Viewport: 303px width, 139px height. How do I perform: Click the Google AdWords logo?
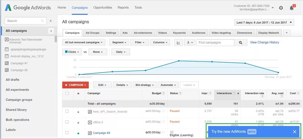coord(28,8)
